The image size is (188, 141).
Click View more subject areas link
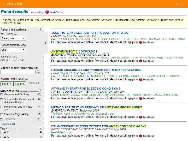tap(8, 124)
